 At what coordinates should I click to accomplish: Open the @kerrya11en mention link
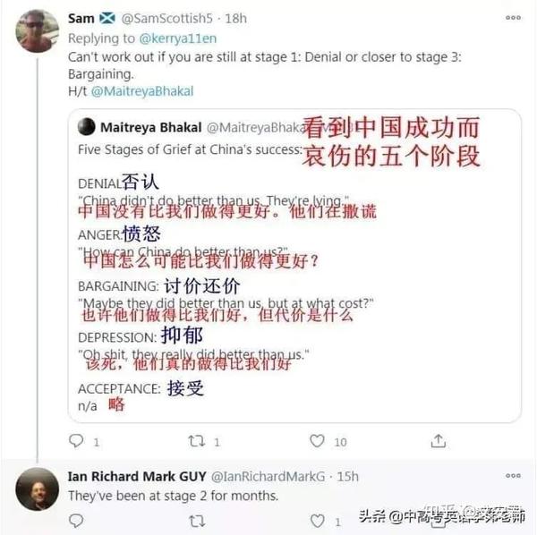[x=178, y=38]
